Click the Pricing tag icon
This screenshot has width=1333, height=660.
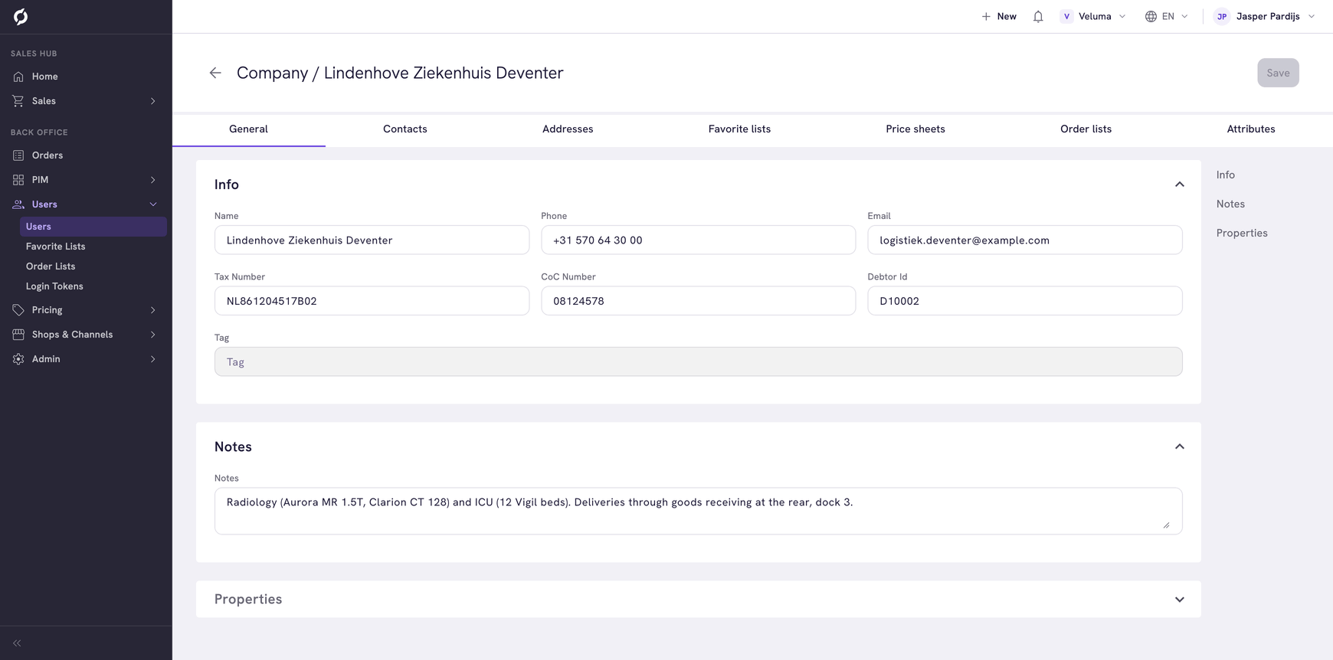click(x=18, y=310)
